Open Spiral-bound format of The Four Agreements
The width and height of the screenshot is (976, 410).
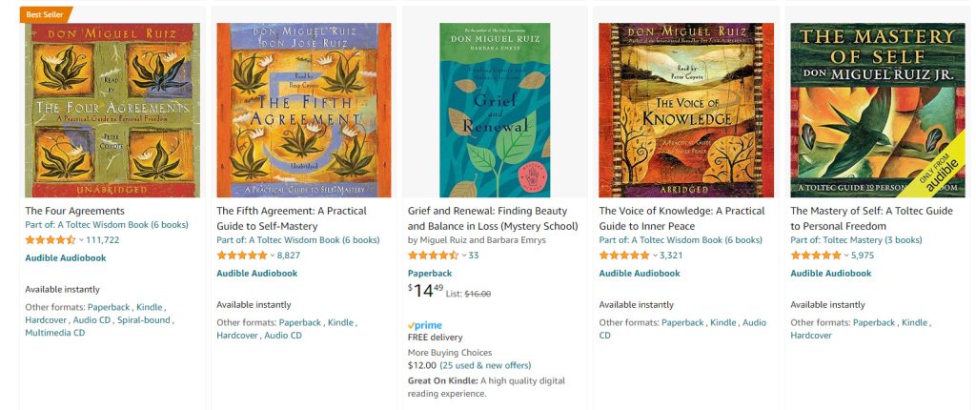click(144, 320)
